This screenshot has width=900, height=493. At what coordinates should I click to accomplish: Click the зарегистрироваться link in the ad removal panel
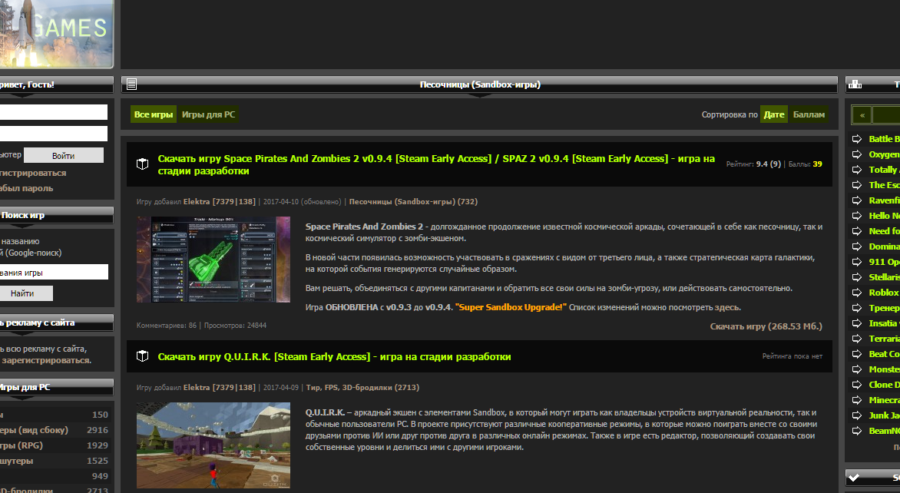coord(46,360)
